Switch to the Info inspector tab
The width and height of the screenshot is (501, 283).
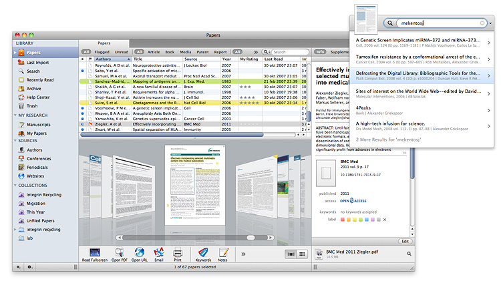click(x=320, y=52)
